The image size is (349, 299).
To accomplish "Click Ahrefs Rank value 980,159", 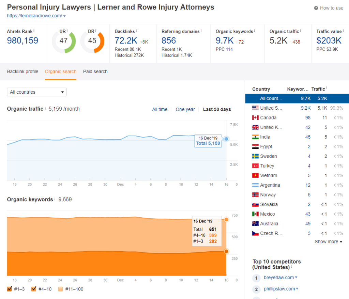I will [x=22, y=41].
